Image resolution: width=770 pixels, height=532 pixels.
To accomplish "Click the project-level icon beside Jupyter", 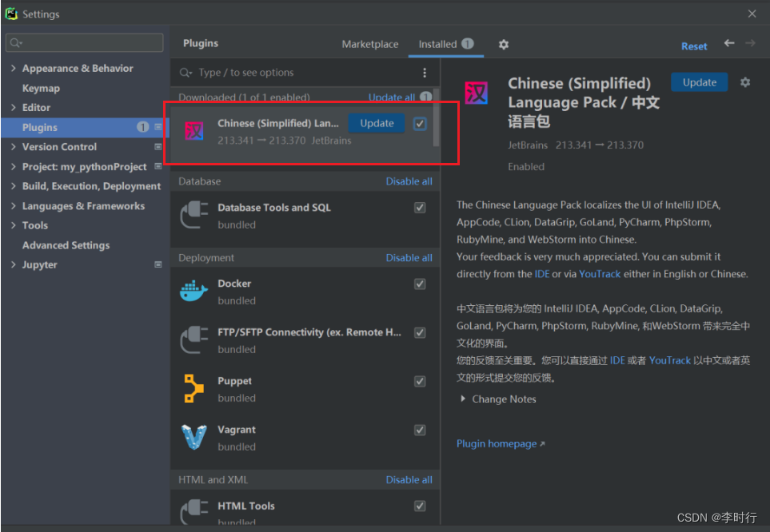I will point(158,264).
